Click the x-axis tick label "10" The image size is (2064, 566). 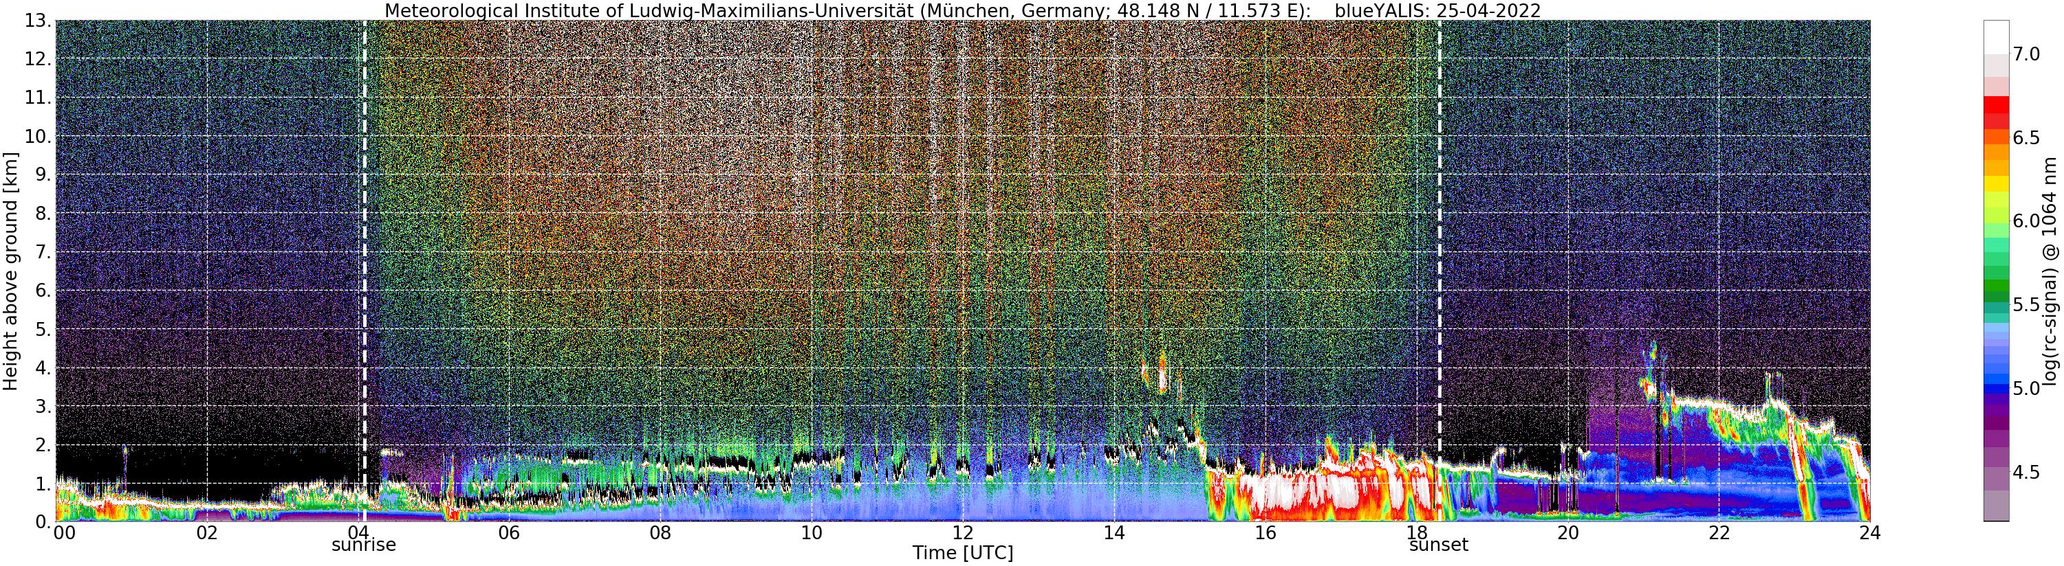pyautogui.click(x=812, y=533)
